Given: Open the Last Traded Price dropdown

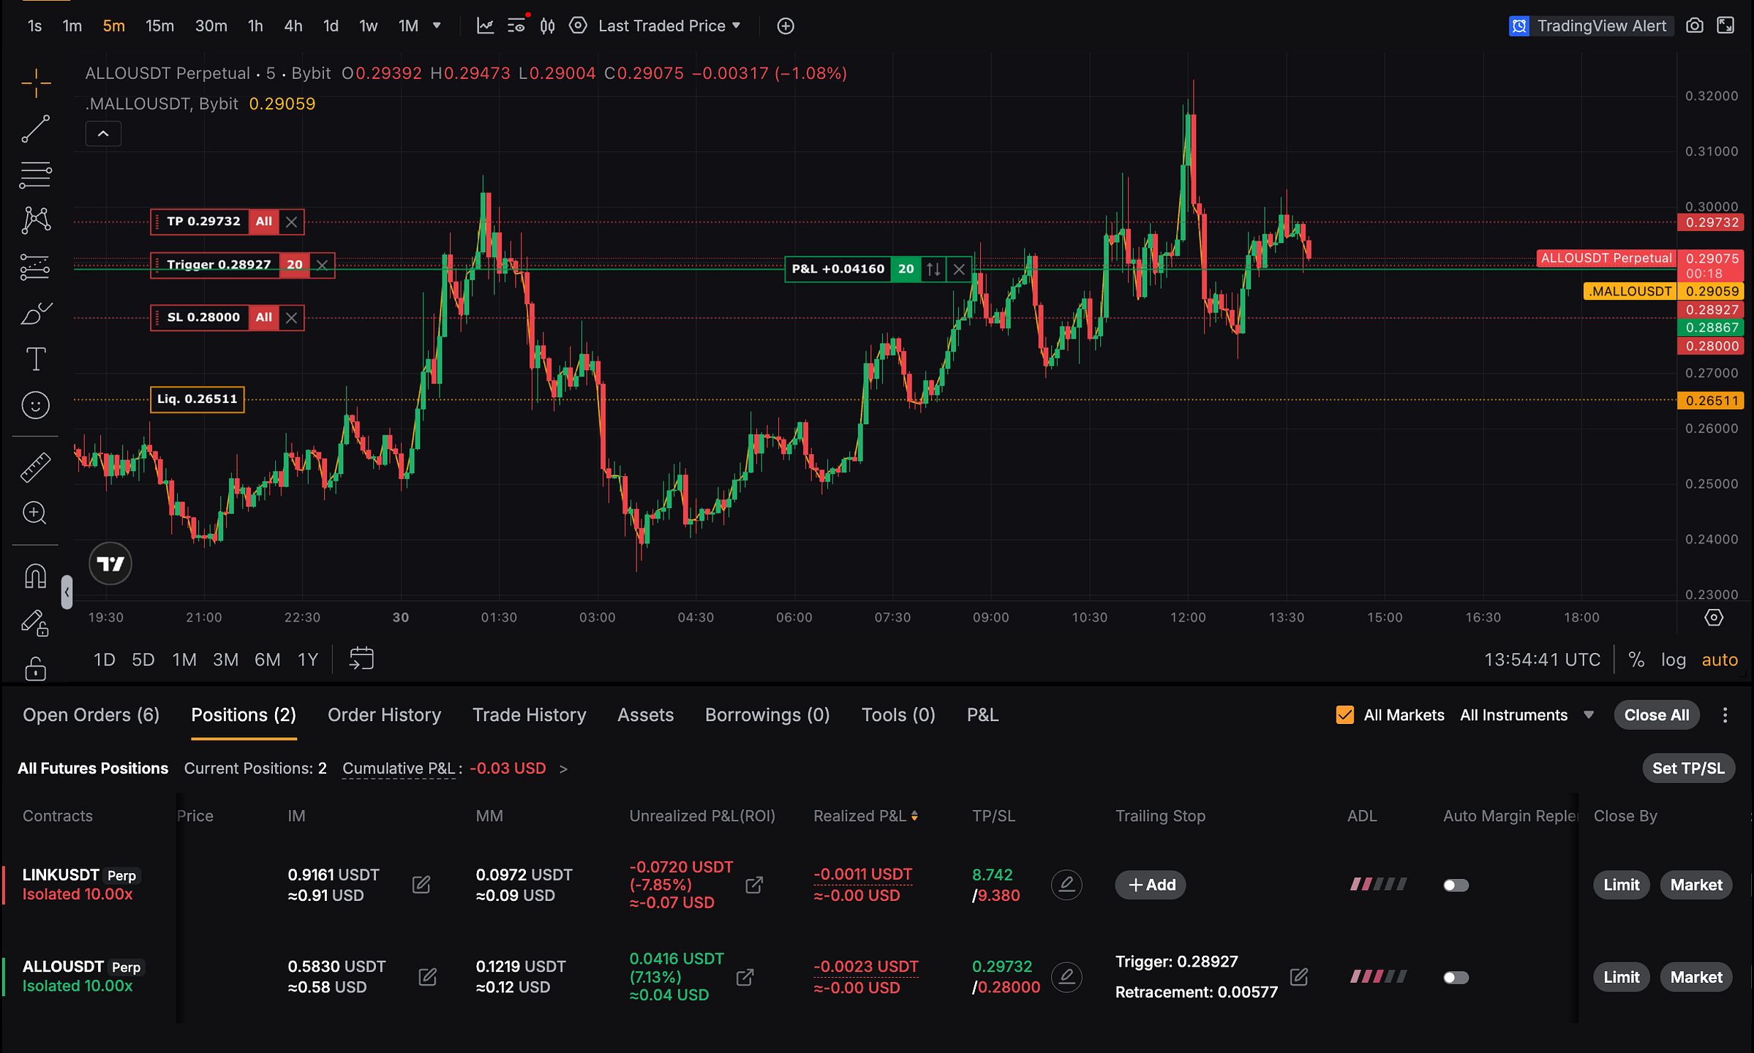Looking at the screenshot, I should click(x=669, y=26).
